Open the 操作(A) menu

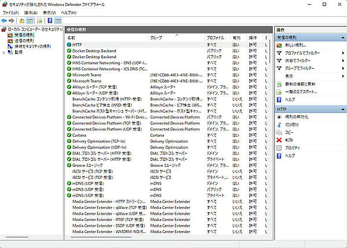[31, 12]
